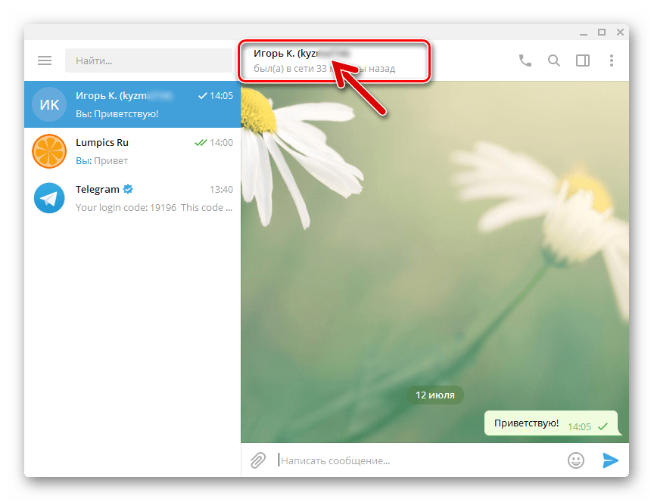Click the "12 июля" date badge
This screenshot has height=502, width=654.
coord(434,395)
